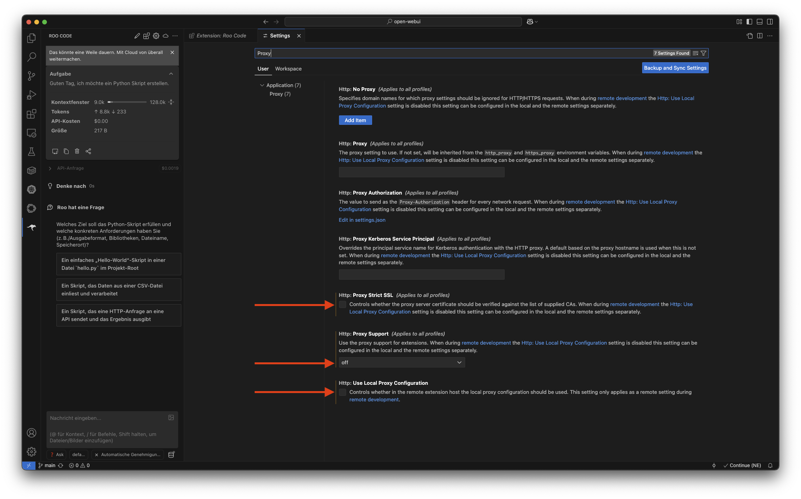This screenshot has width=801, height=499.
Task: Click Add Item under Http: No Proxy
Action: pos(355,120)
